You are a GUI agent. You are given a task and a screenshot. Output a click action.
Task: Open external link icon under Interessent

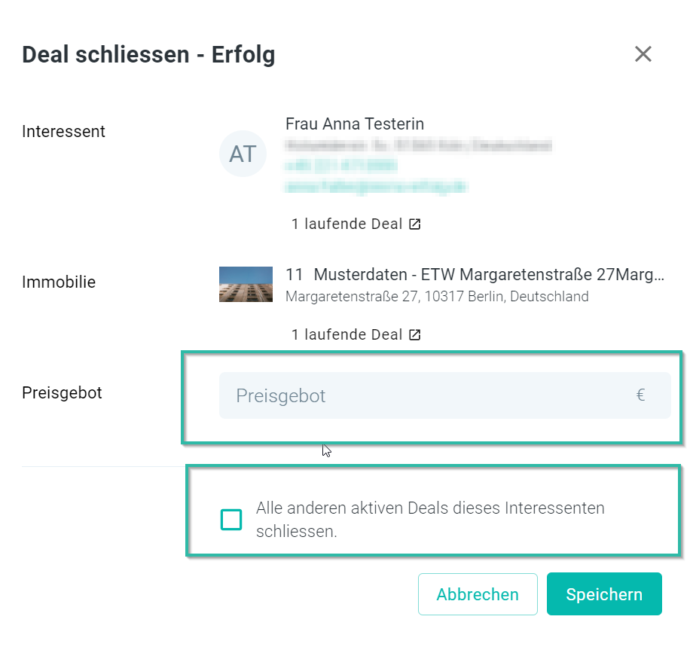pos(414,224)
